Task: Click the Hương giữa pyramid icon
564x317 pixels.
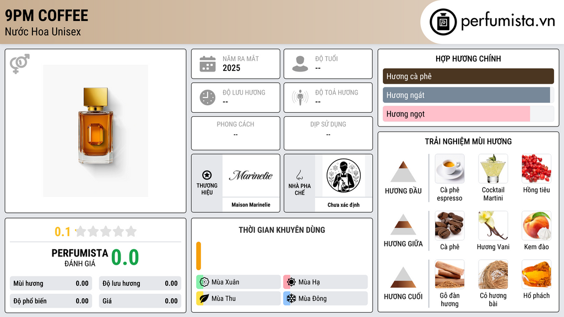Action: [403, 225]
